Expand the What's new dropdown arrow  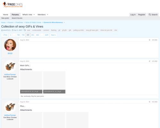34,14
